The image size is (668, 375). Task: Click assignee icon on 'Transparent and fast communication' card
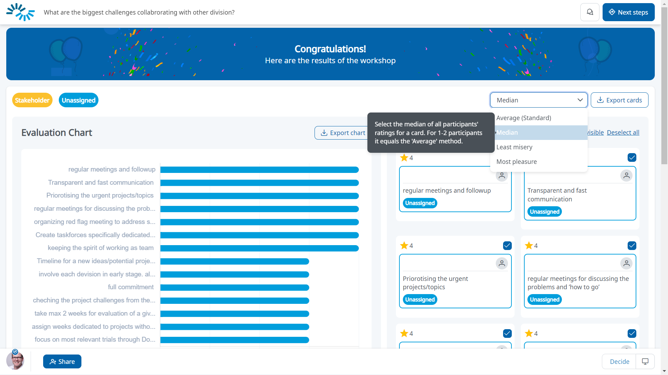[626, 176]
